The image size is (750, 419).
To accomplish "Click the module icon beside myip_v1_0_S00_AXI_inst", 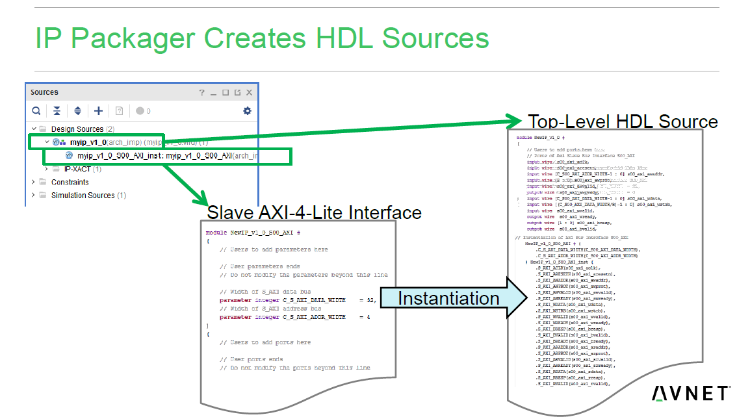I will click(70, 155).
